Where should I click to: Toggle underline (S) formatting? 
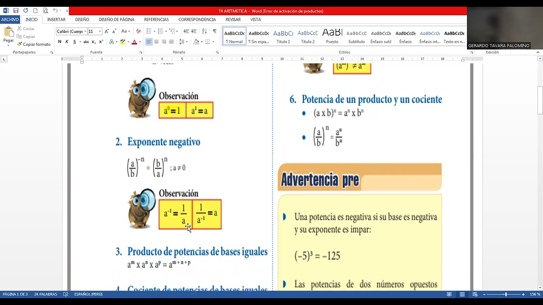point(74,42)
